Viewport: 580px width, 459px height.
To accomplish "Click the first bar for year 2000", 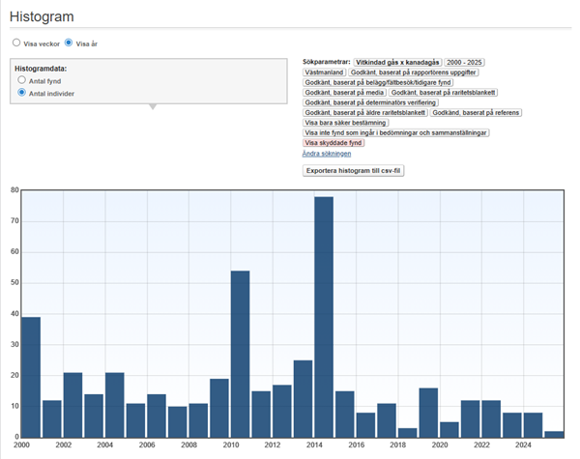I will (x=31, y=377).
